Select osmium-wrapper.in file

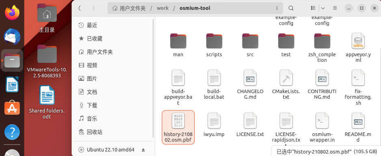tap(322, 127)
